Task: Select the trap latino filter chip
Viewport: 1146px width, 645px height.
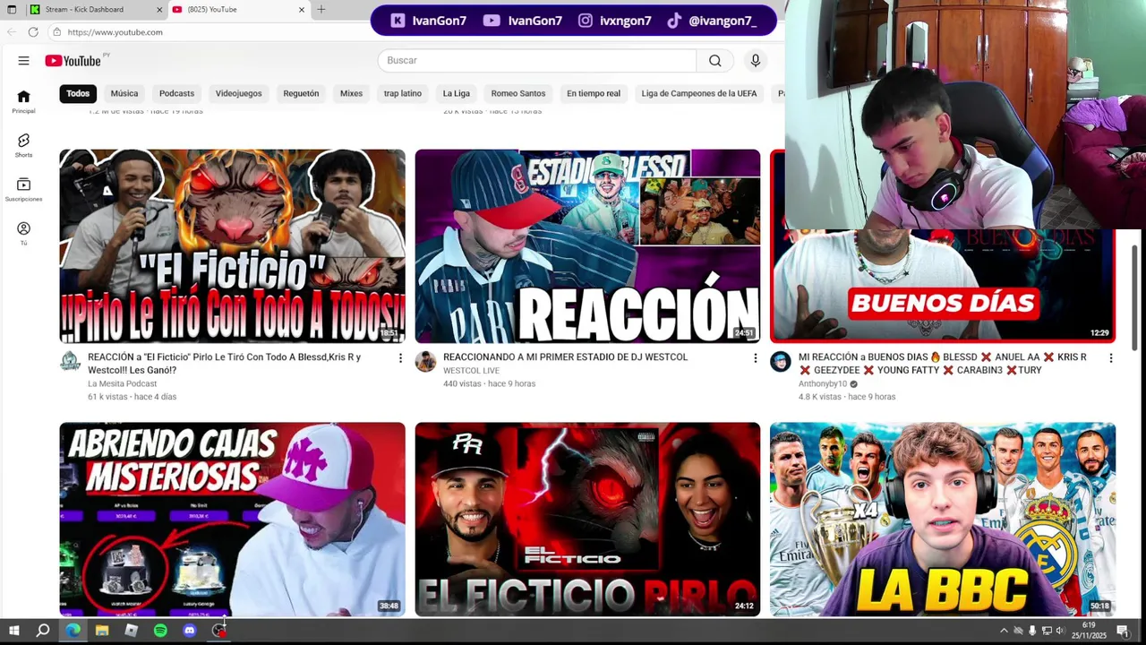Action: pyautogui.click(x=403, y=93)
